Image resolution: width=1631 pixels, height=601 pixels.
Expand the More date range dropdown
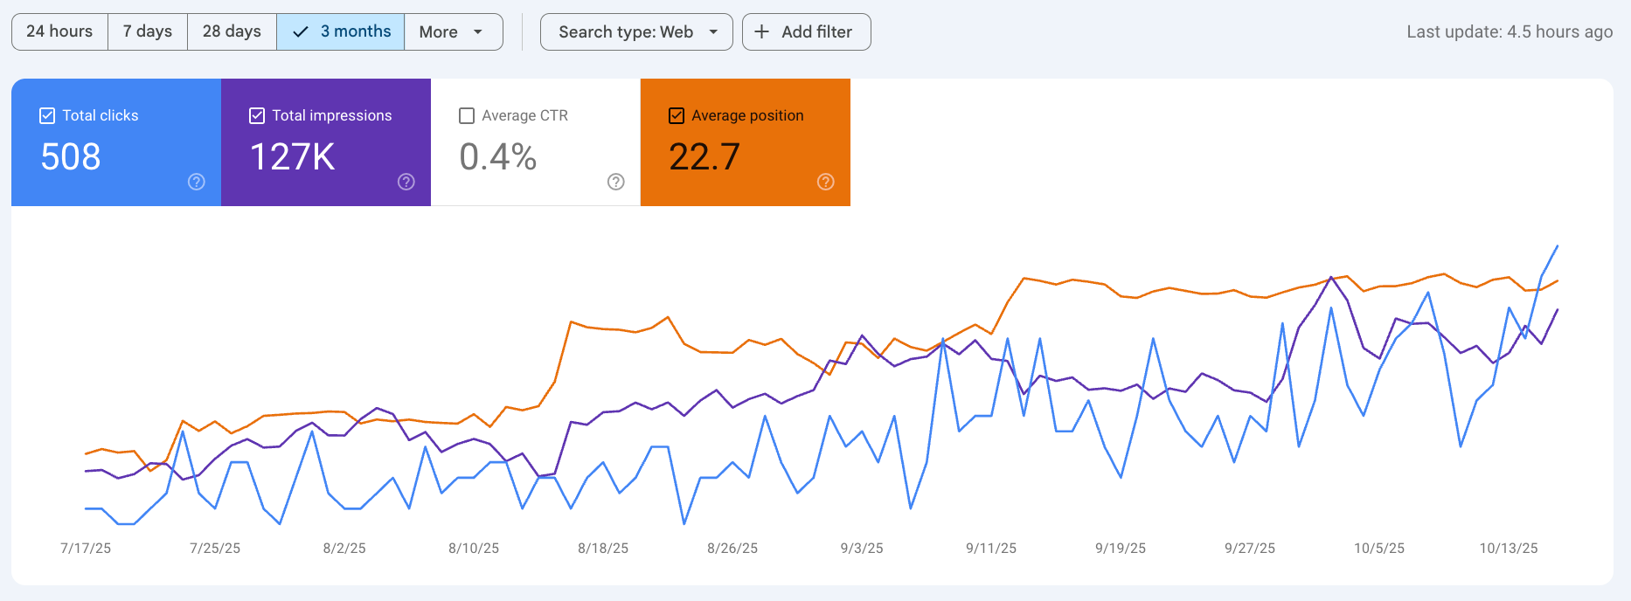(453, 32)
